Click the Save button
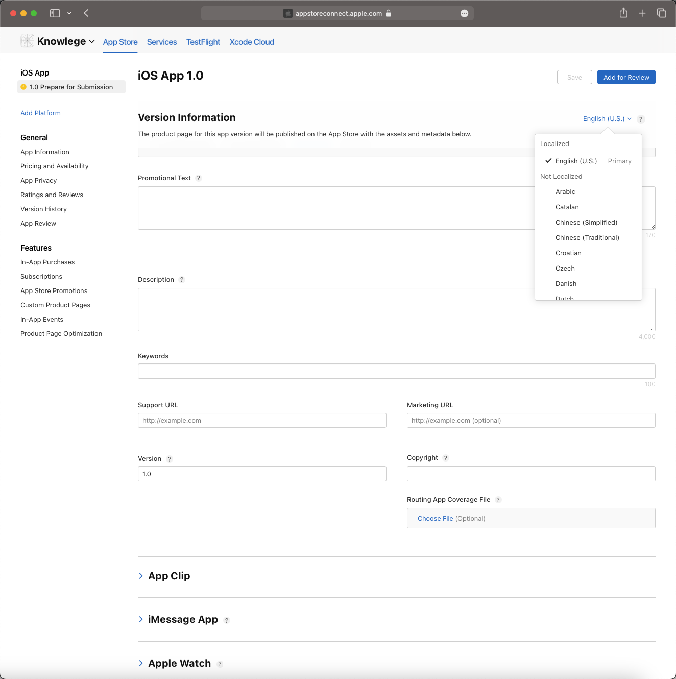The image size is (676, 679). tap(574, 77)
